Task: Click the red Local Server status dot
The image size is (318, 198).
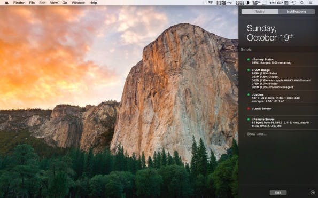Action: 248,109
